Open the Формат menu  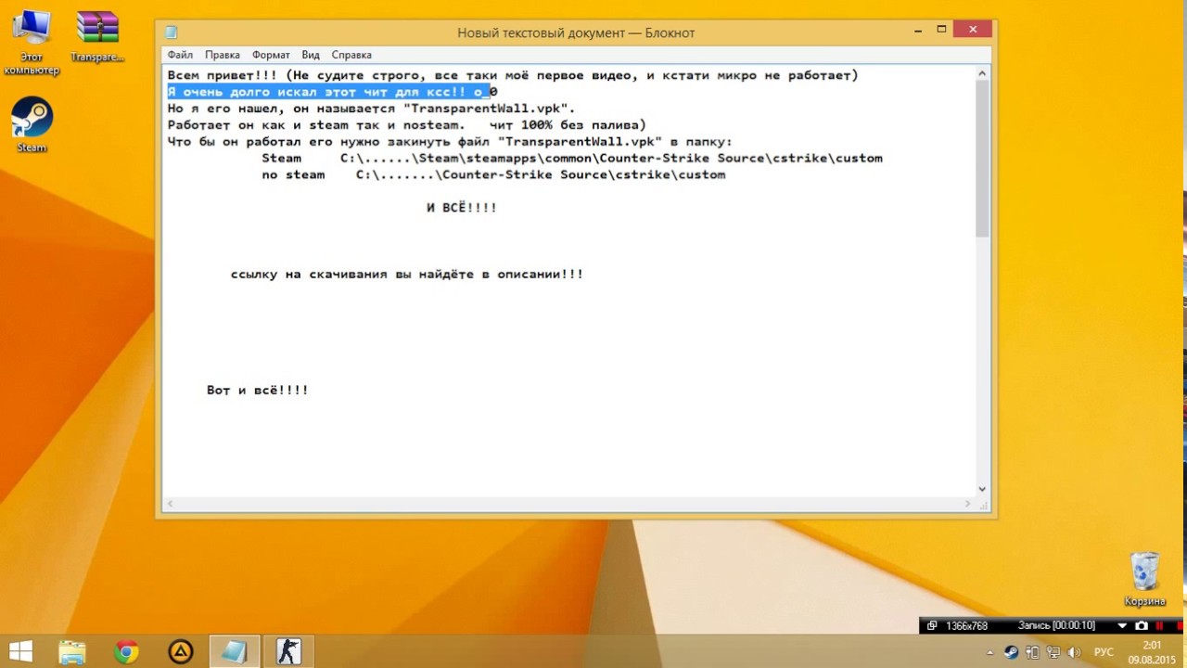pyautogui.click(x=271, y=55)
